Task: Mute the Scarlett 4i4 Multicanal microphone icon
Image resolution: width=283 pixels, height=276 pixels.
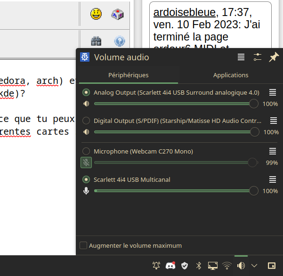Action: click(x=86, y=191)
